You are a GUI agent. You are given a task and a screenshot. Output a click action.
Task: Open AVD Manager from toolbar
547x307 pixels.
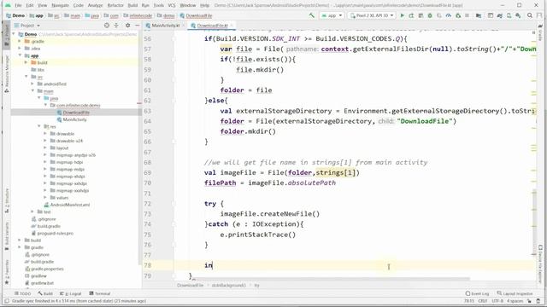[509, 15]
